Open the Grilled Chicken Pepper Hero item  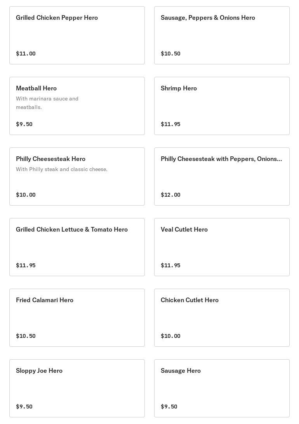point(77,35)
